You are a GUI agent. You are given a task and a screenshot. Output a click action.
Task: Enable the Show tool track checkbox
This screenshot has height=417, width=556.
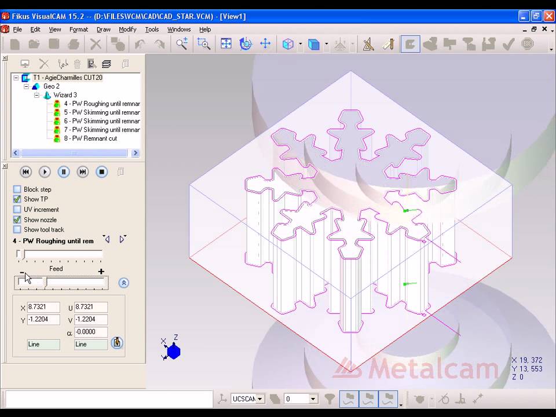17,229
